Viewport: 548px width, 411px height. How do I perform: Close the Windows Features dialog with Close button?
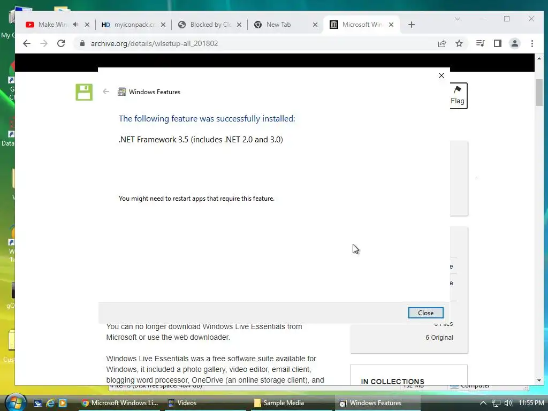pos(425,313)
